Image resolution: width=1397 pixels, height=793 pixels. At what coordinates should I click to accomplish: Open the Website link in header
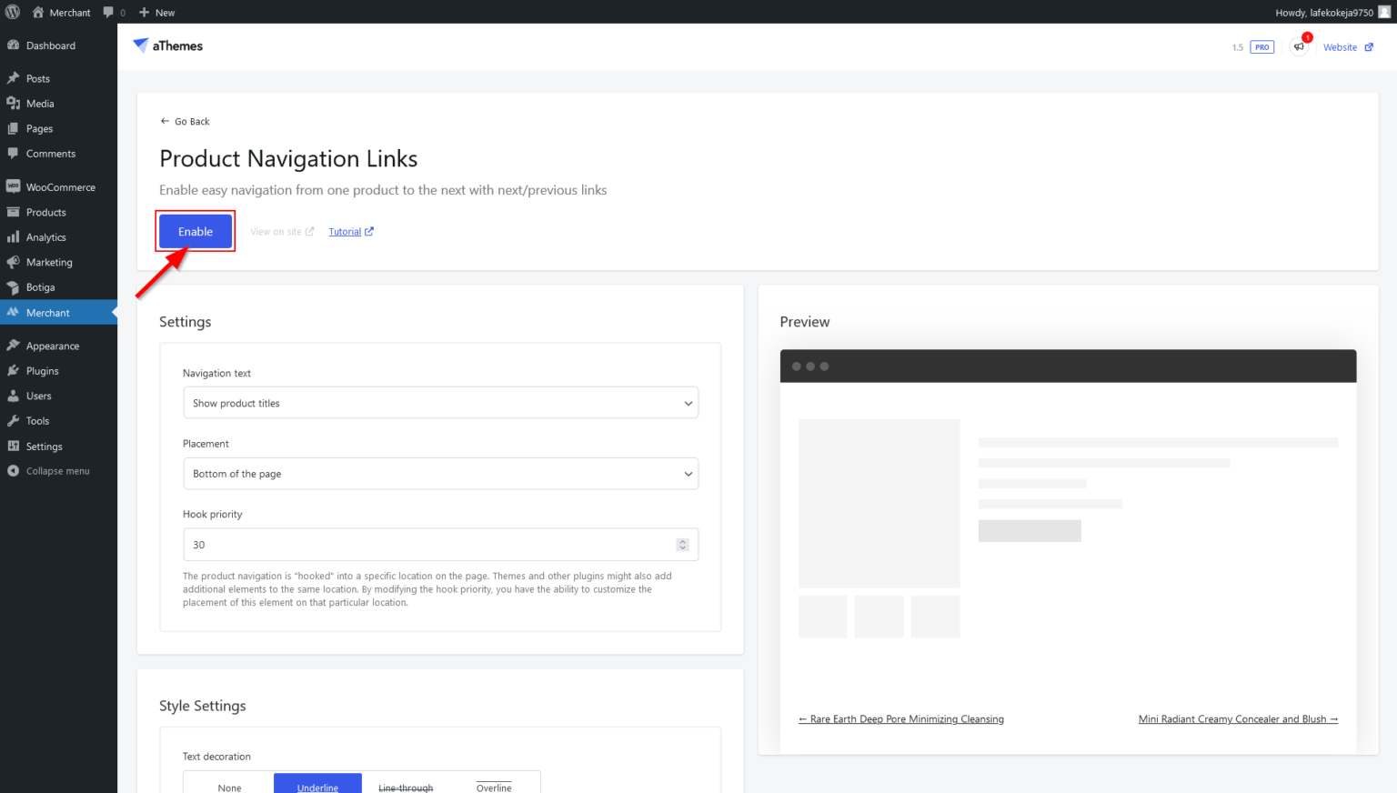tap(1348, 47)
